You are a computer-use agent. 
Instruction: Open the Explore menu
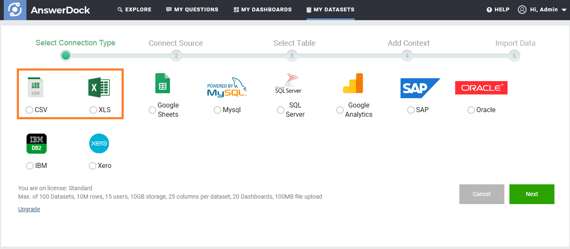click(x=134, y=10)
